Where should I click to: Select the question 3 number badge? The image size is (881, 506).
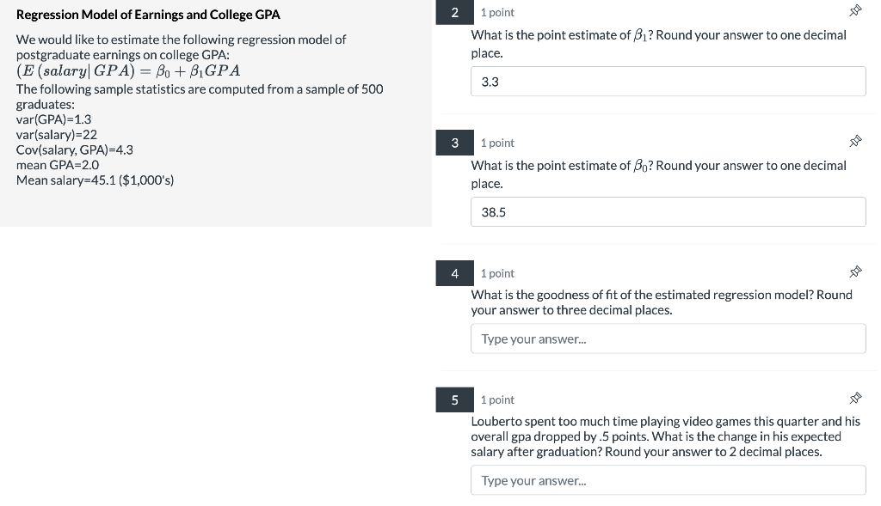tap(454, 143)
